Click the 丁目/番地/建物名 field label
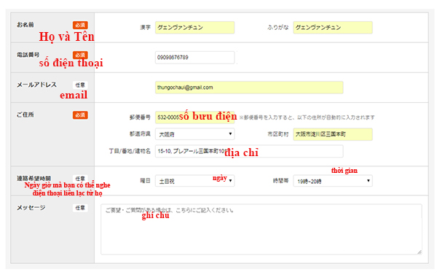Screen dimensions: 437x275 coord(130,151)
